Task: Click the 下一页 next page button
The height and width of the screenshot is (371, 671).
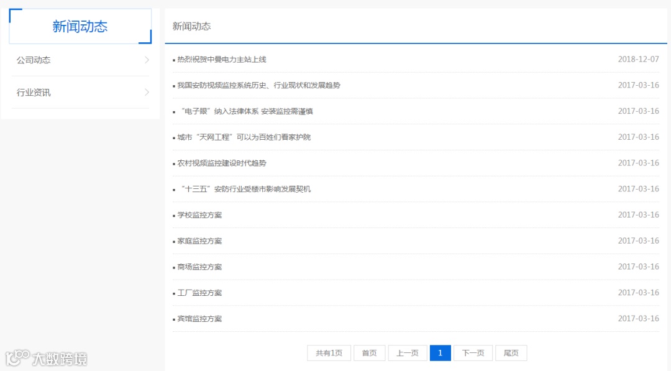Action: (x=473, y=353)
